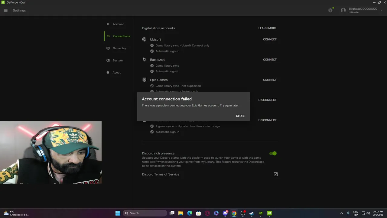Click the "Discord rich presence" label
This screenshot has width=387, height=218.
pyautogui.click(x=158, y=154)
